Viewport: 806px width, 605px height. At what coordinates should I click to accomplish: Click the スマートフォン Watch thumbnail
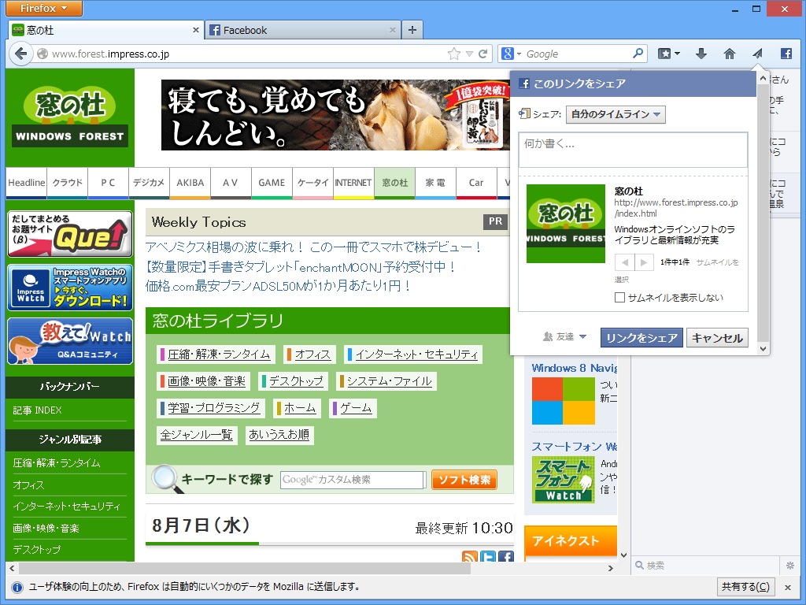(x=564, y=480)
